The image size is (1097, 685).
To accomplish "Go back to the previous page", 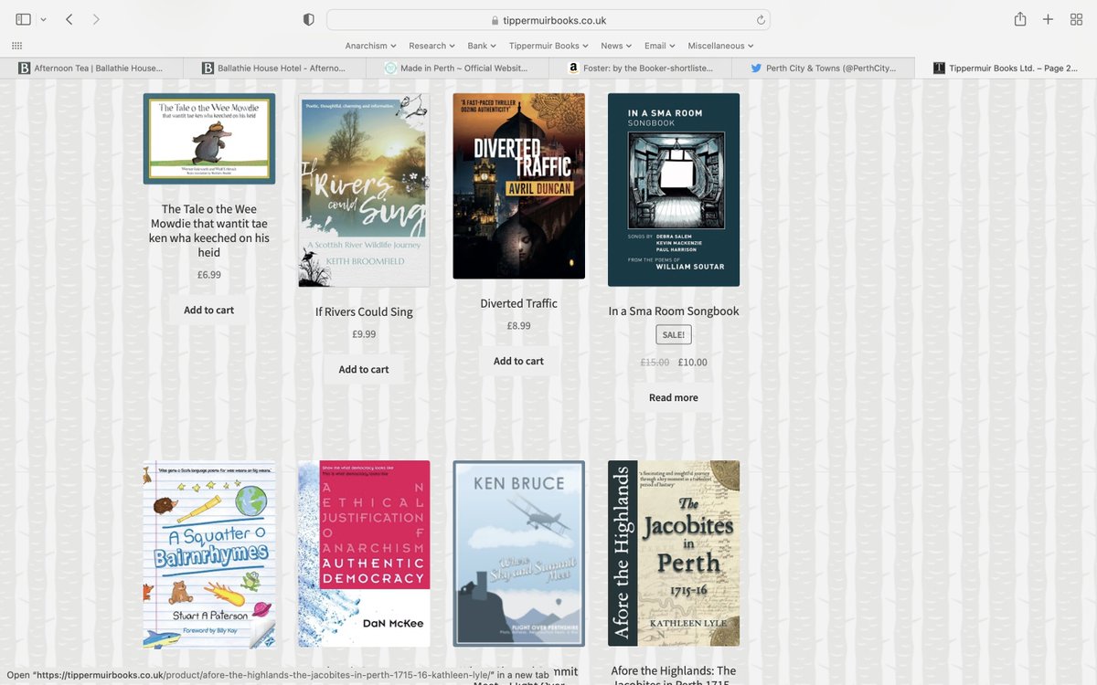I will tap(69, 19).
